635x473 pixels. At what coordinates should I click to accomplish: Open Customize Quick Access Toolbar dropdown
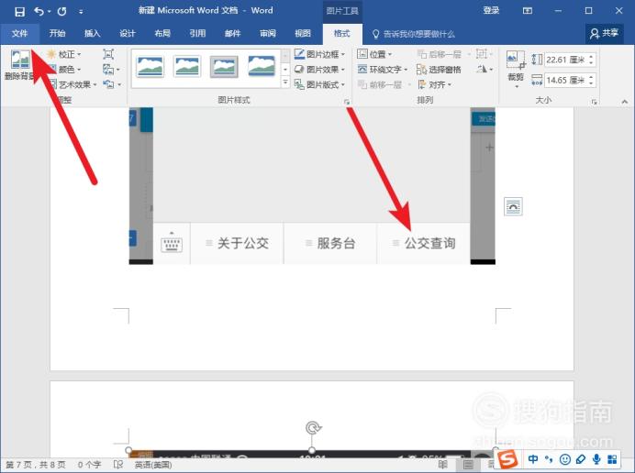point(81,12)
